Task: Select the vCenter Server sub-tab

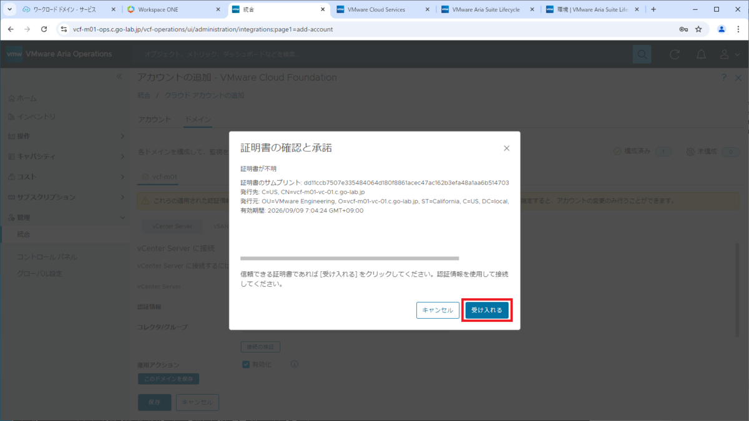Action: tap(172, 226)
